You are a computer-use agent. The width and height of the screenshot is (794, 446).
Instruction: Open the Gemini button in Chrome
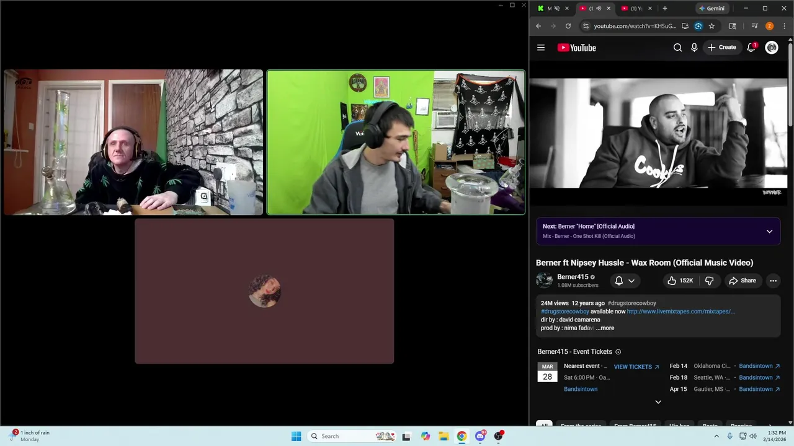[711, 9]
